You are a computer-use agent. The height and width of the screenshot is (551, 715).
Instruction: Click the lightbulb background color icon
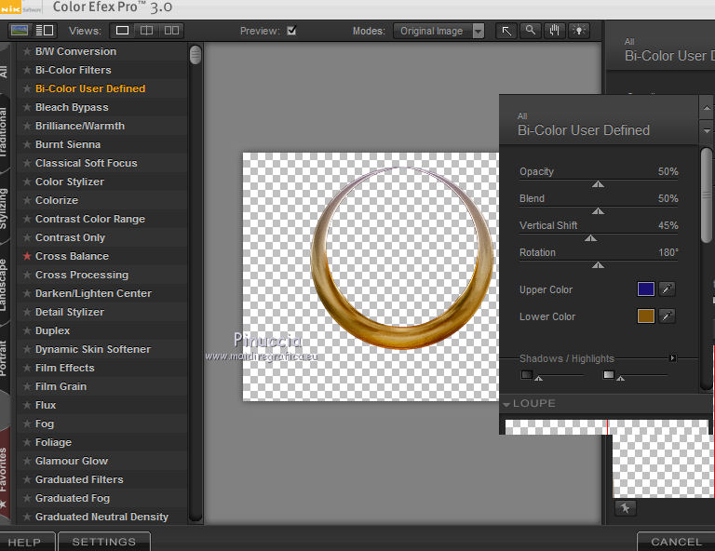(x=578, y=31)
